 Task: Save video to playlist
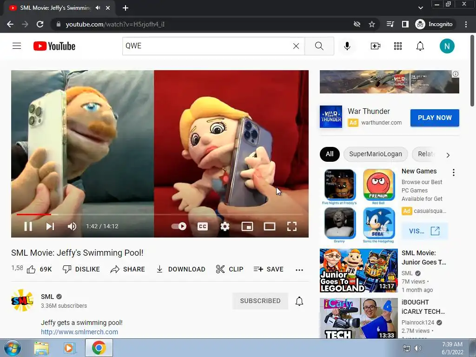pos(268,269)
